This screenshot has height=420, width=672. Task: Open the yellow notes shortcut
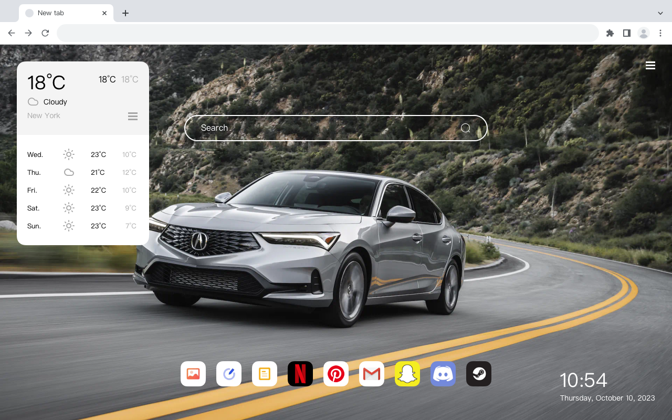(265, 374)
